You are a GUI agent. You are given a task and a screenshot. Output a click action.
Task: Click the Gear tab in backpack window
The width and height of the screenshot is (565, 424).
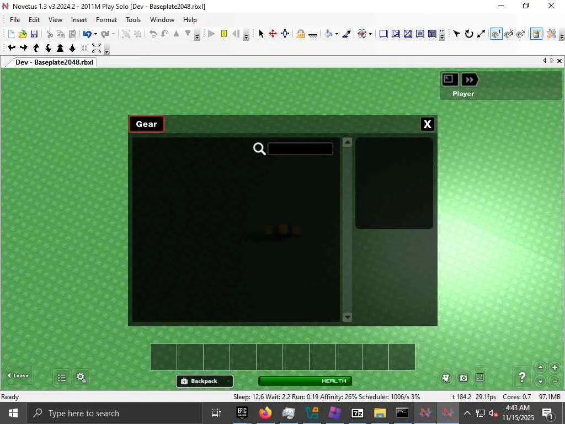146,124
